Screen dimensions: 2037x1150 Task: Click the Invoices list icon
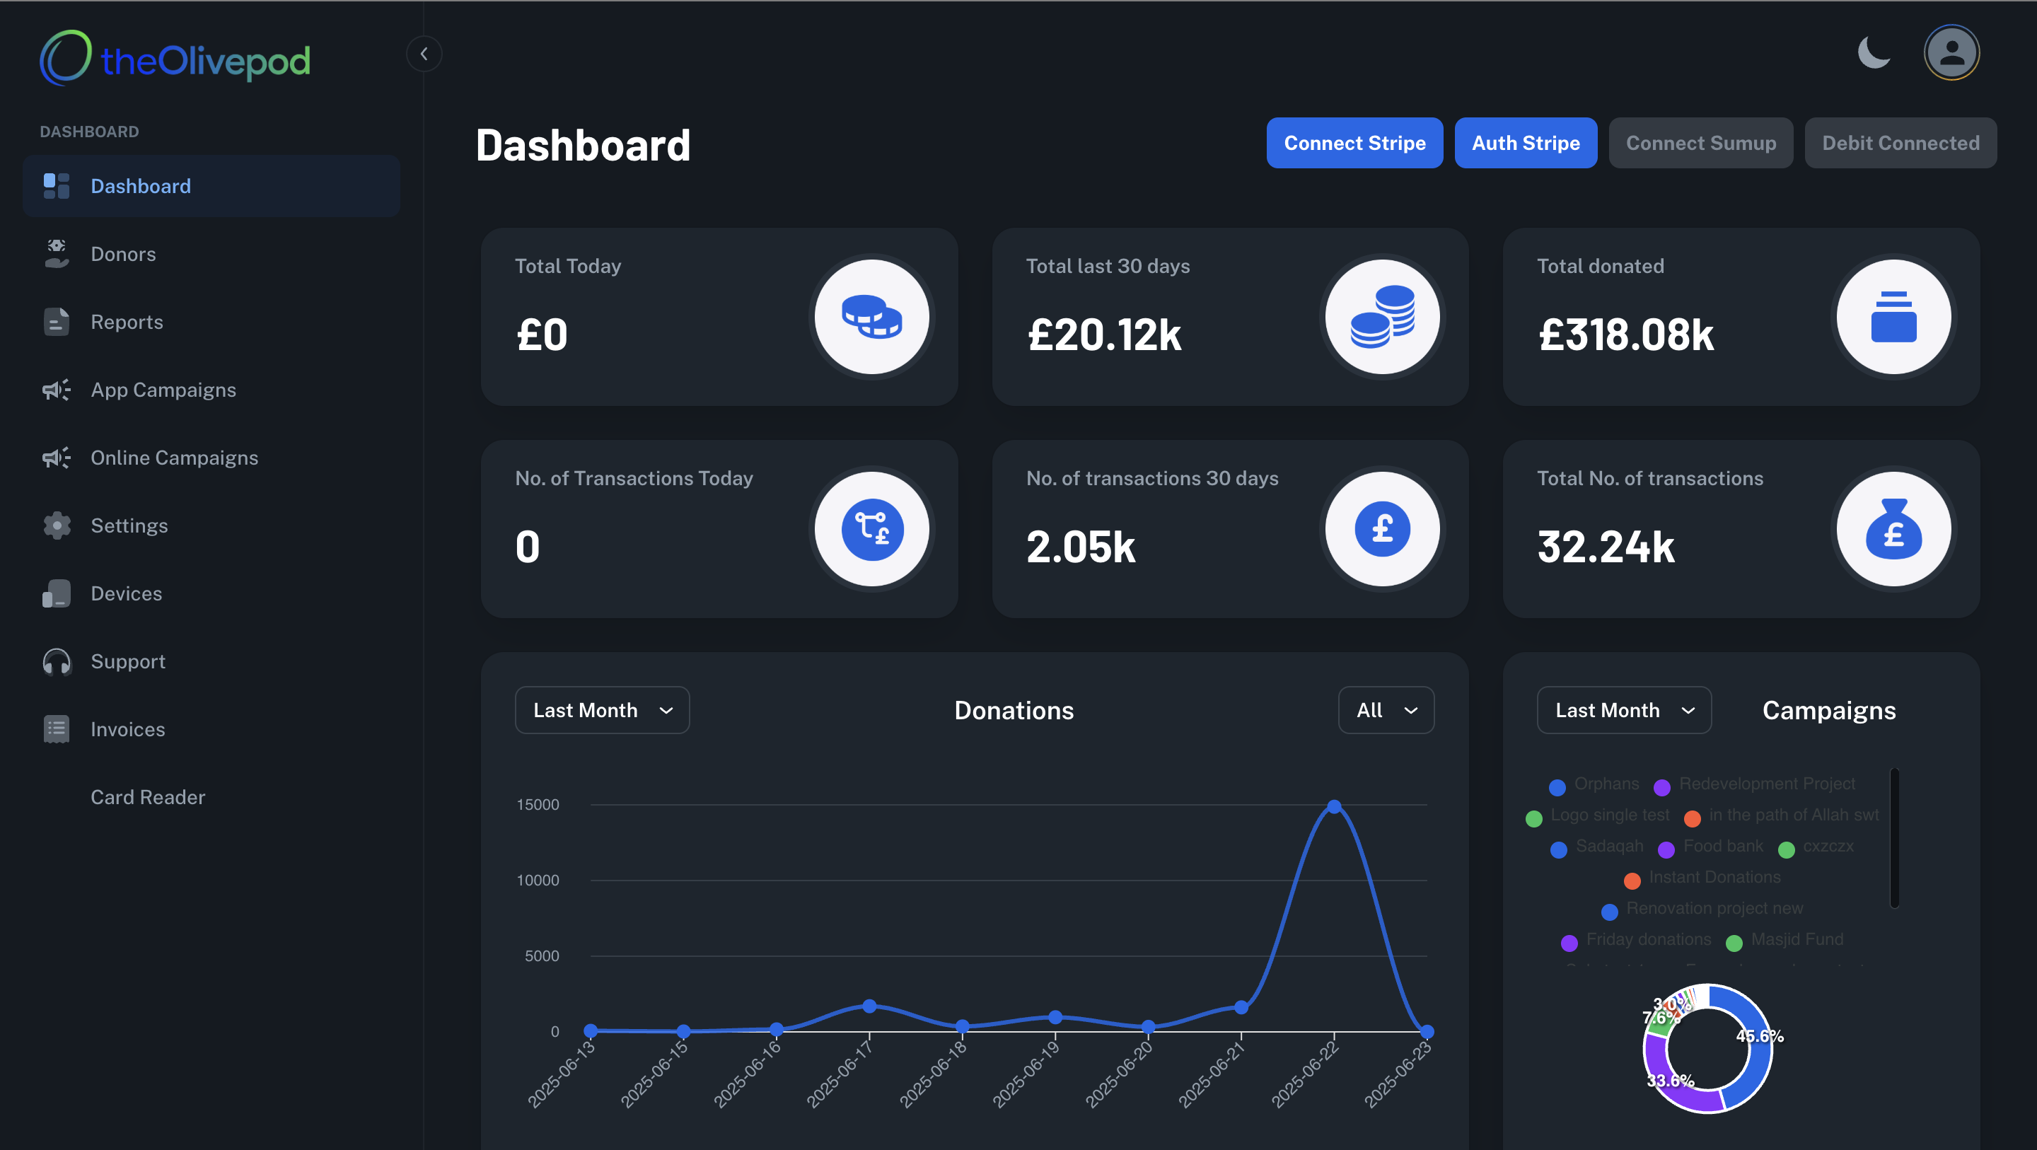56,729
